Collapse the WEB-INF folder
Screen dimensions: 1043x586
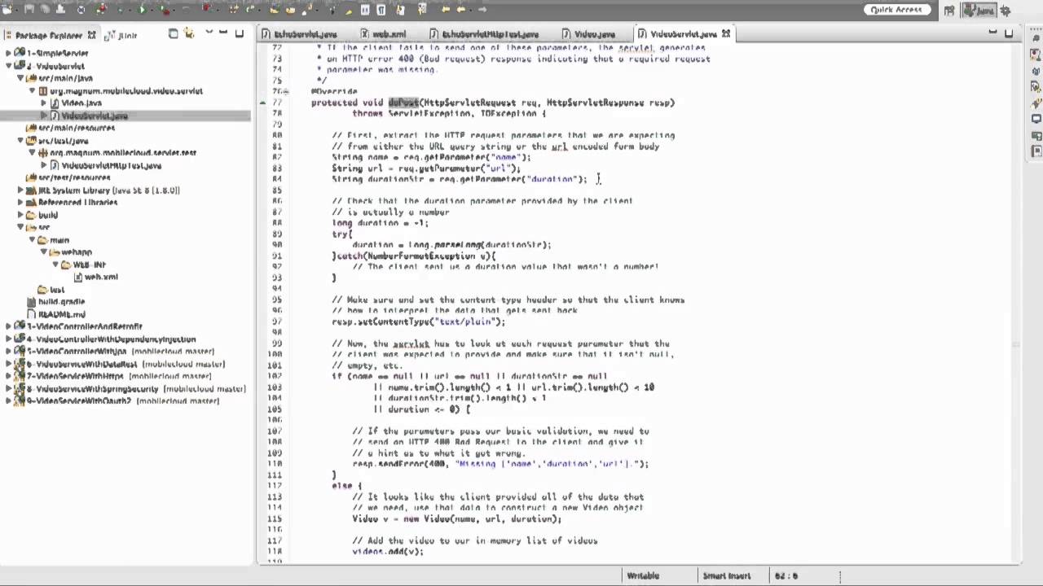tap(55, 265)
